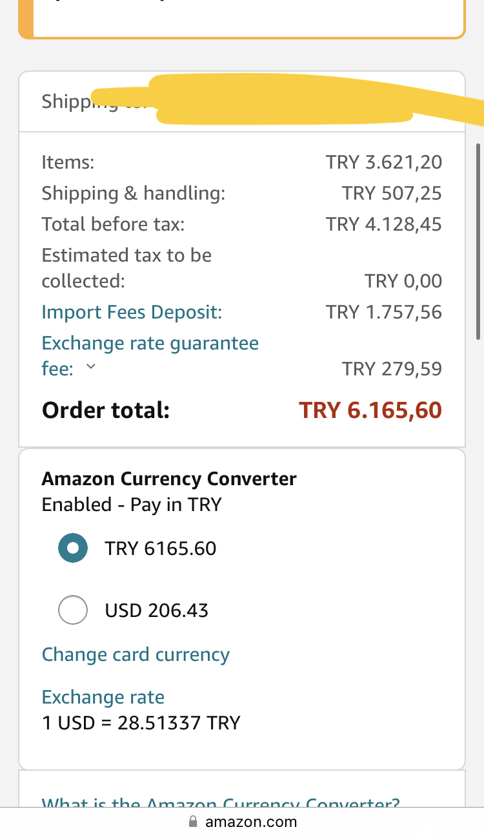This screenshot has width=484, height=836.
Task: Tap the 1 USD = 28.51337 TRY rate text
Action: point(141,722)
